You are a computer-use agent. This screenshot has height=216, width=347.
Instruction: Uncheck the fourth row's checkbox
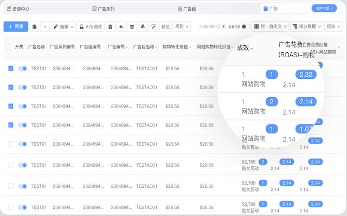pos(11,125)
